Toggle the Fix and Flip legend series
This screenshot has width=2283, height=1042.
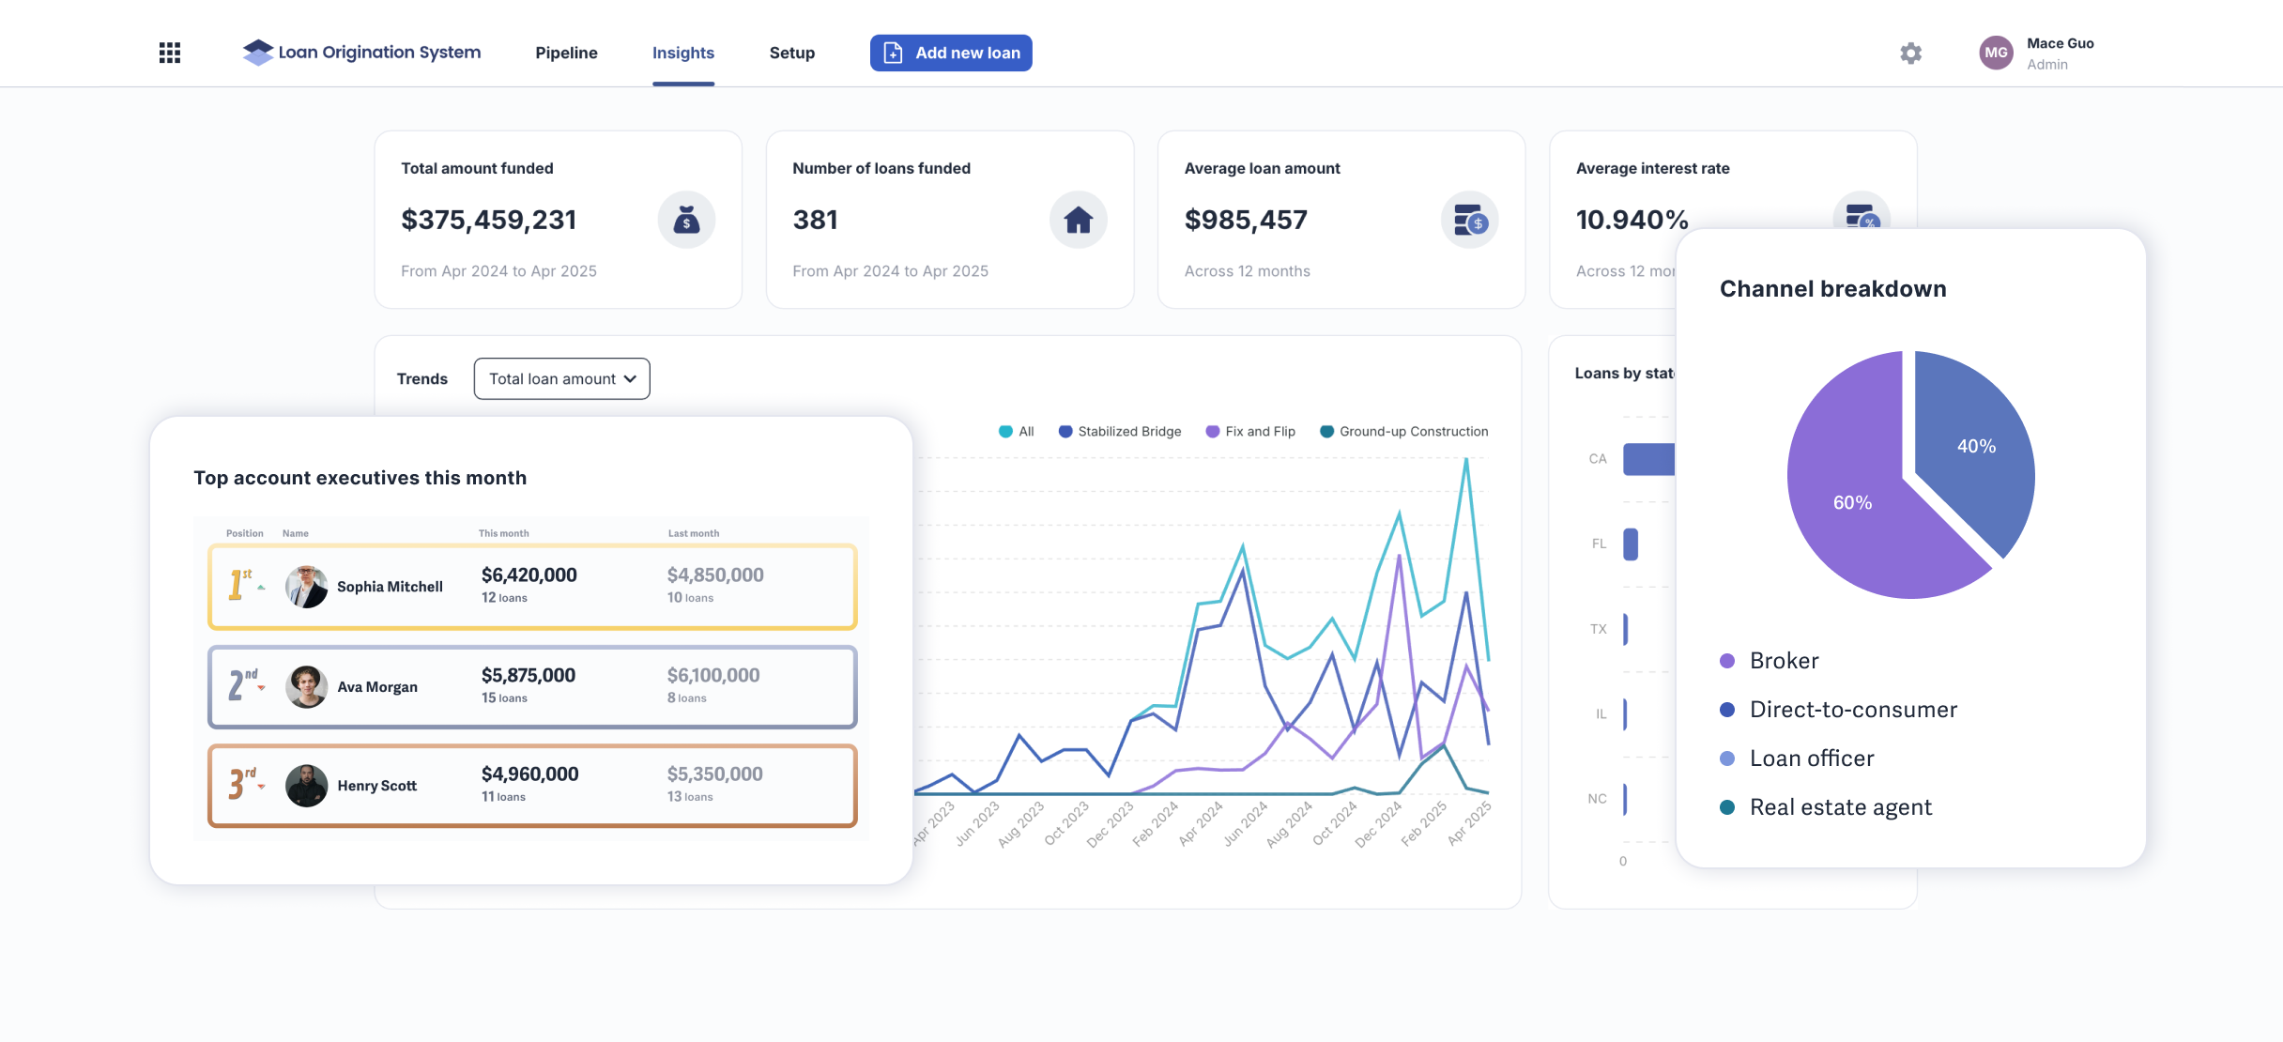(x=1250, y=432)
